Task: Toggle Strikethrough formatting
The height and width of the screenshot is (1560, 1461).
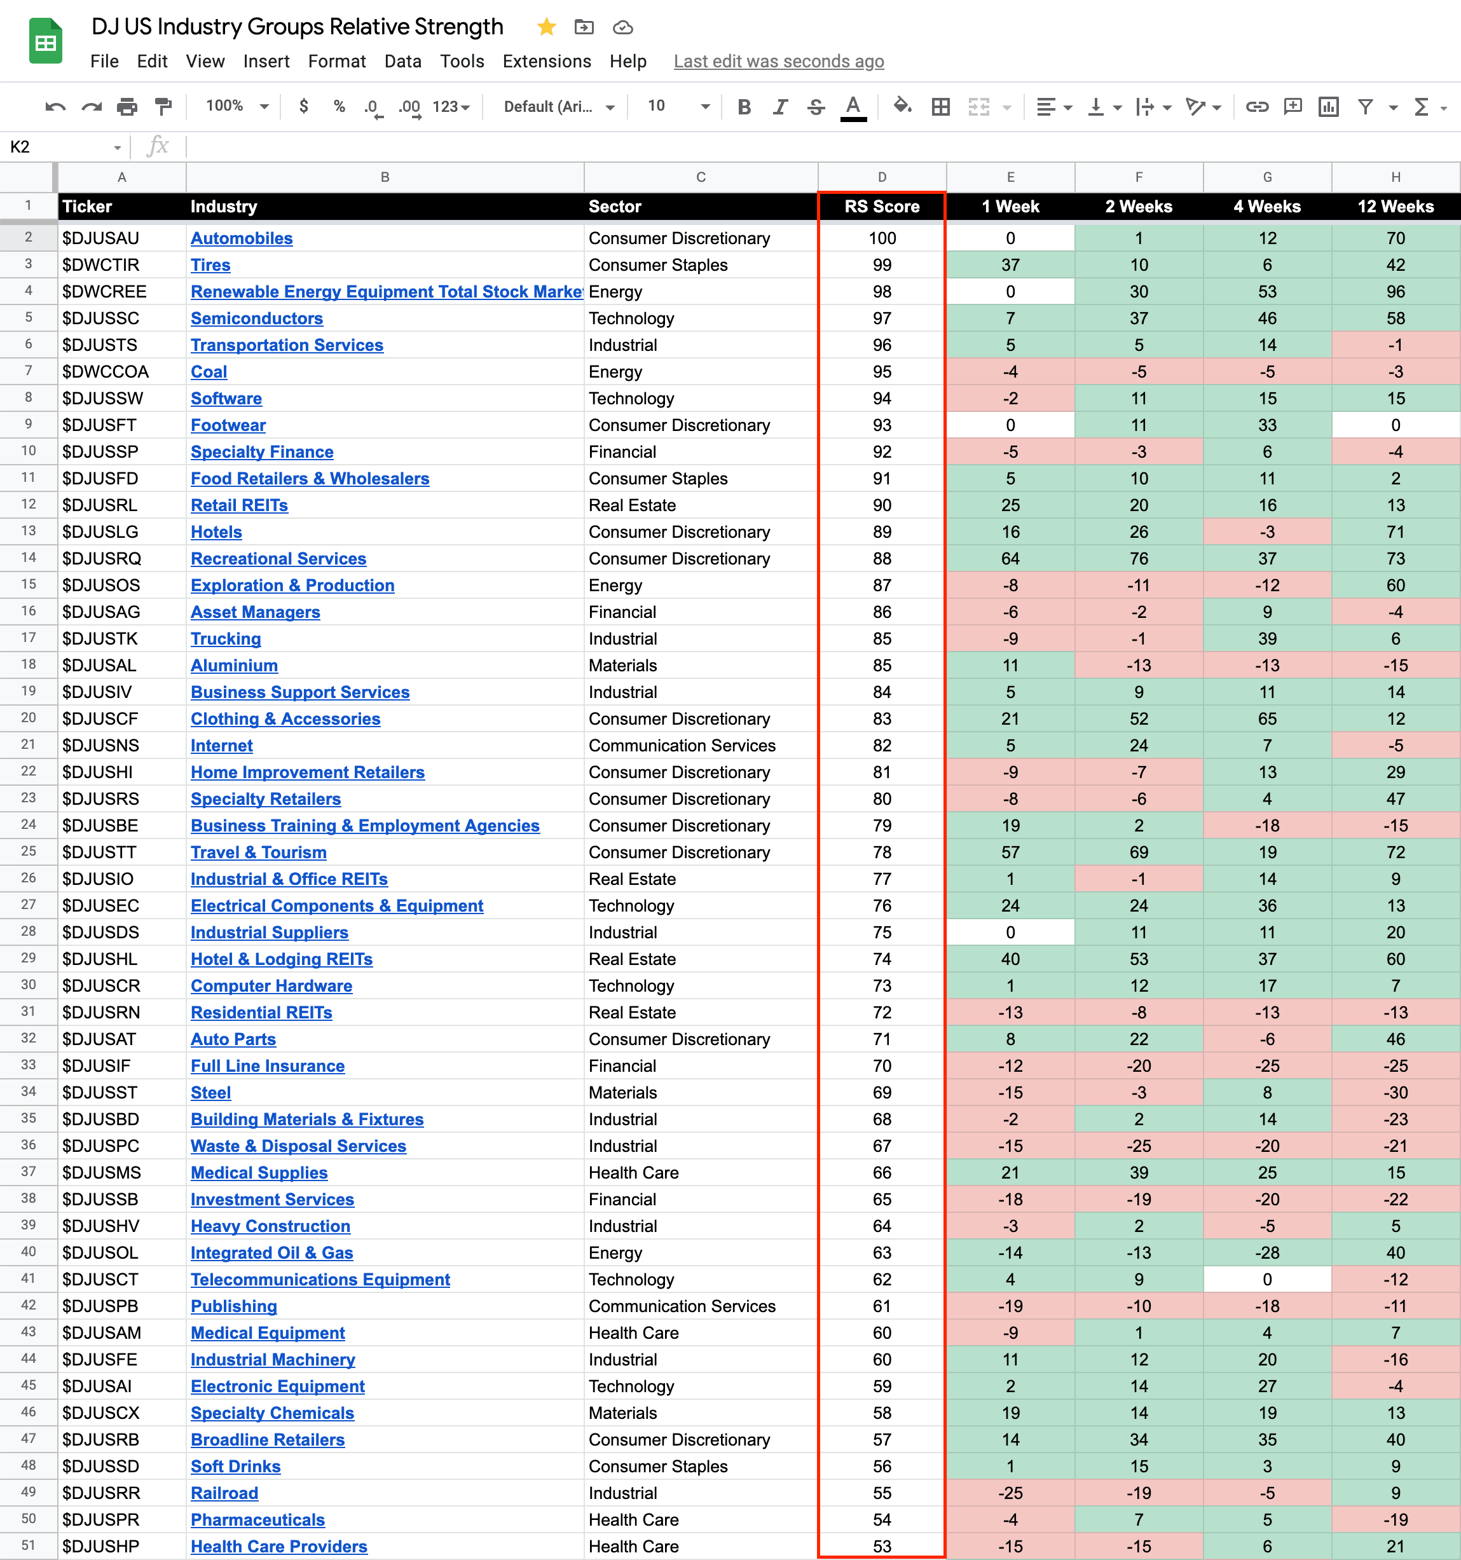Action: [816, 107]
